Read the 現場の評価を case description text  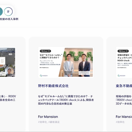tap(124, 100)
